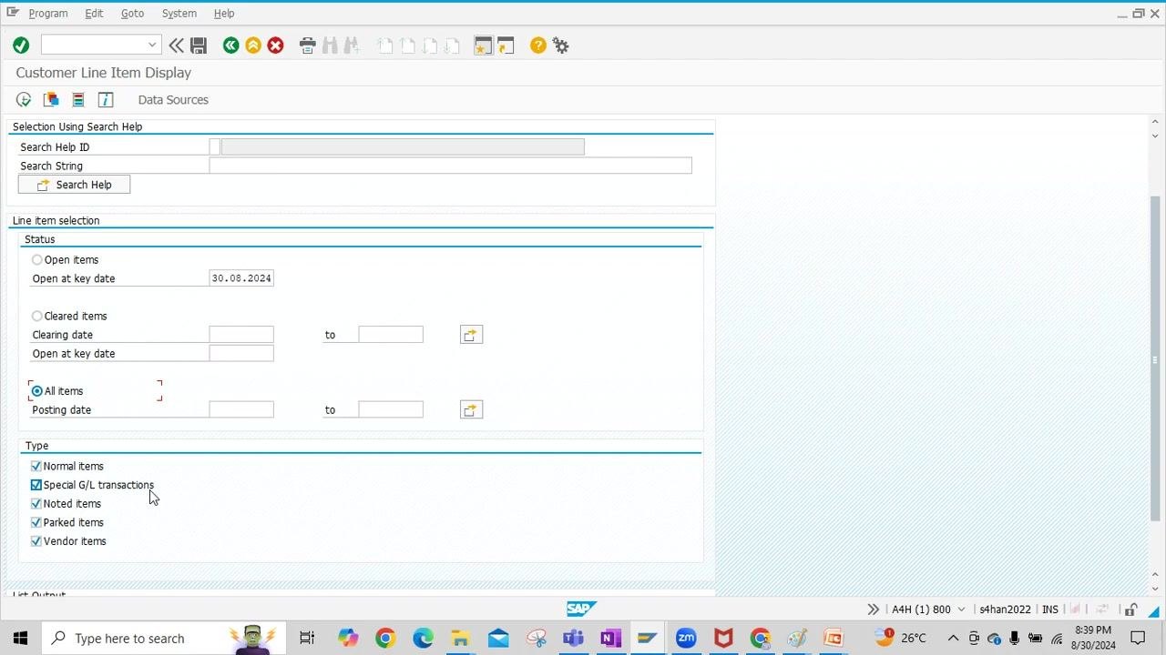Collapse the command field with double-chevron icon
The height and width of the screenshot is (655, 1166).
tap(176, 45)
